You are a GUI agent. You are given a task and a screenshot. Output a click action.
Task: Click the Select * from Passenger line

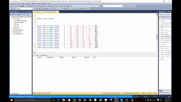[46, 19]
